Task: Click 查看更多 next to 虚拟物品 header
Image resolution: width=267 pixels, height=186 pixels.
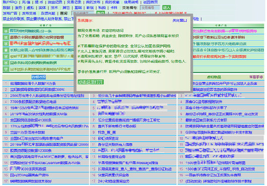Action: (256, 77)
